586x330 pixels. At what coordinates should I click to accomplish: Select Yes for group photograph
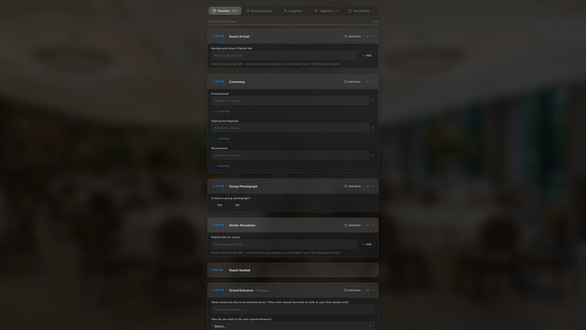(219, 205)
